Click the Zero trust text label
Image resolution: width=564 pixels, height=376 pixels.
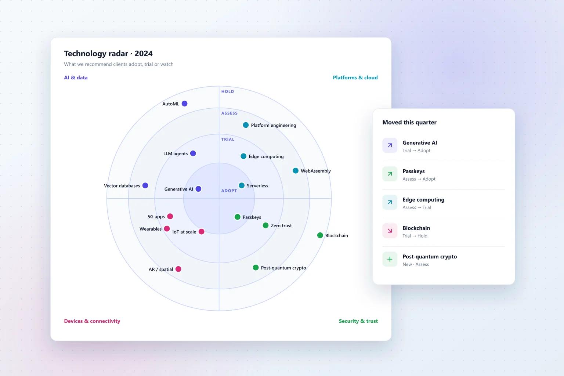pyautogui.click(x=281, y=226)
